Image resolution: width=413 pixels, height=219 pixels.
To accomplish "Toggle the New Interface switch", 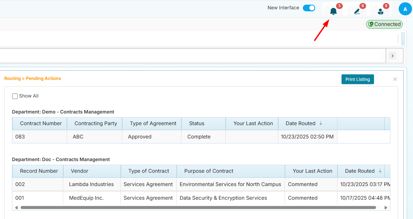I will (x=309, y=8).
